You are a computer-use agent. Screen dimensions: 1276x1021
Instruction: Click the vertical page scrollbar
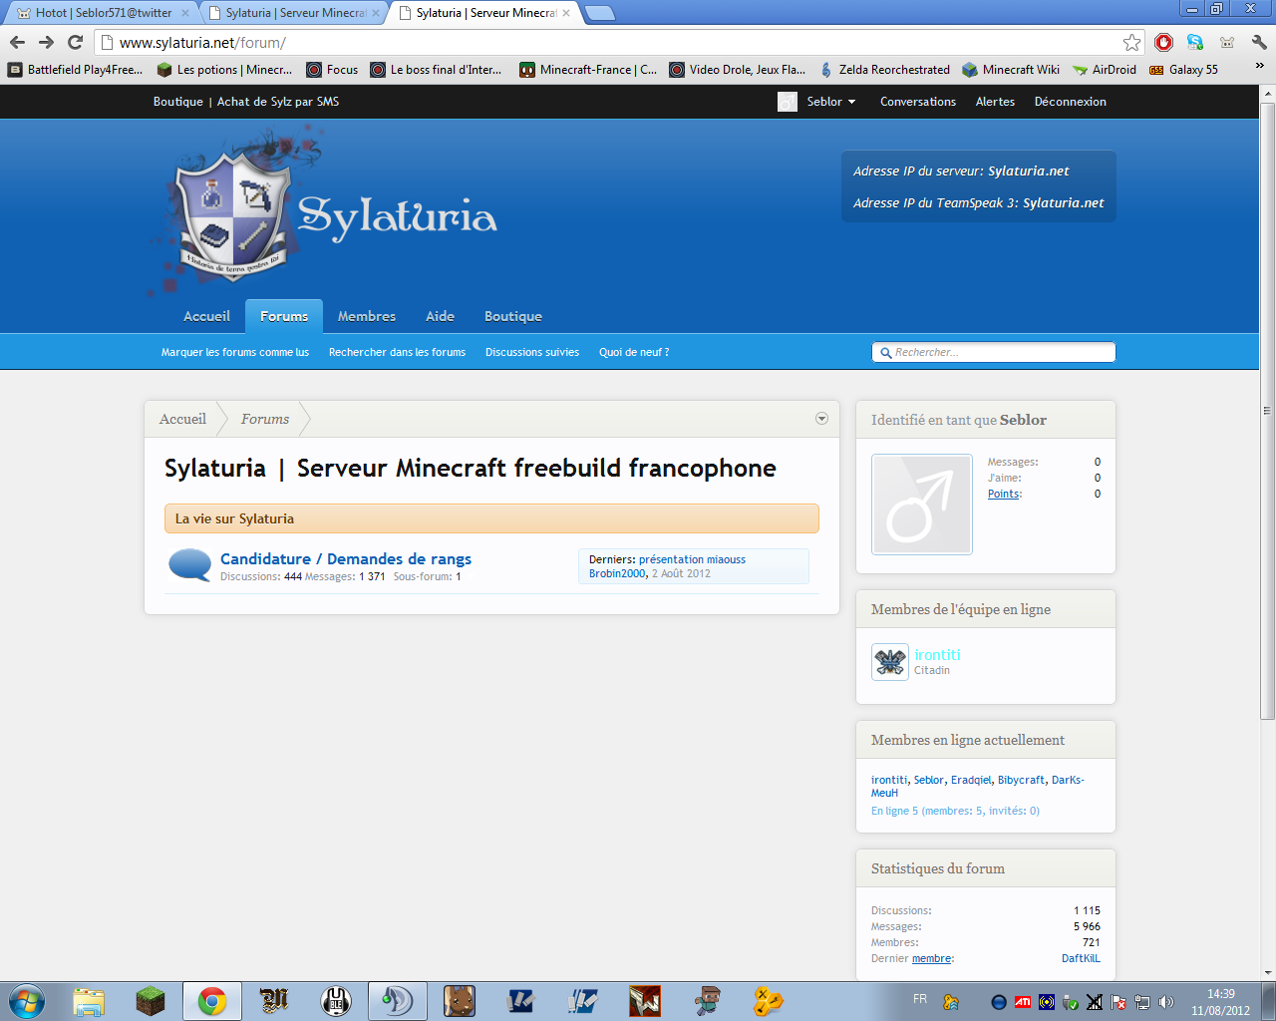(1267, 409)
